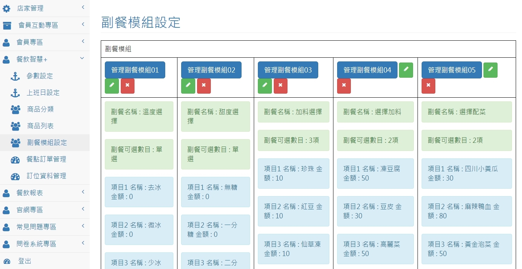Click the 項目1 名稱 : 凍豆腐 box

(x=375, y=174)
